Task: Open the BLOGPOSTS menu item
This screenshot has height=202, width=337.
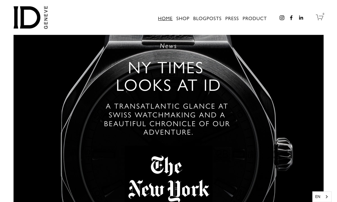Action: click(207, 18)
